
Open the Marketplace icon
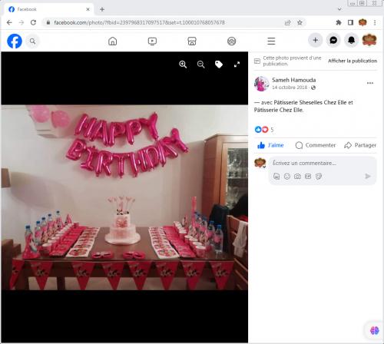[x=192, y=41]
